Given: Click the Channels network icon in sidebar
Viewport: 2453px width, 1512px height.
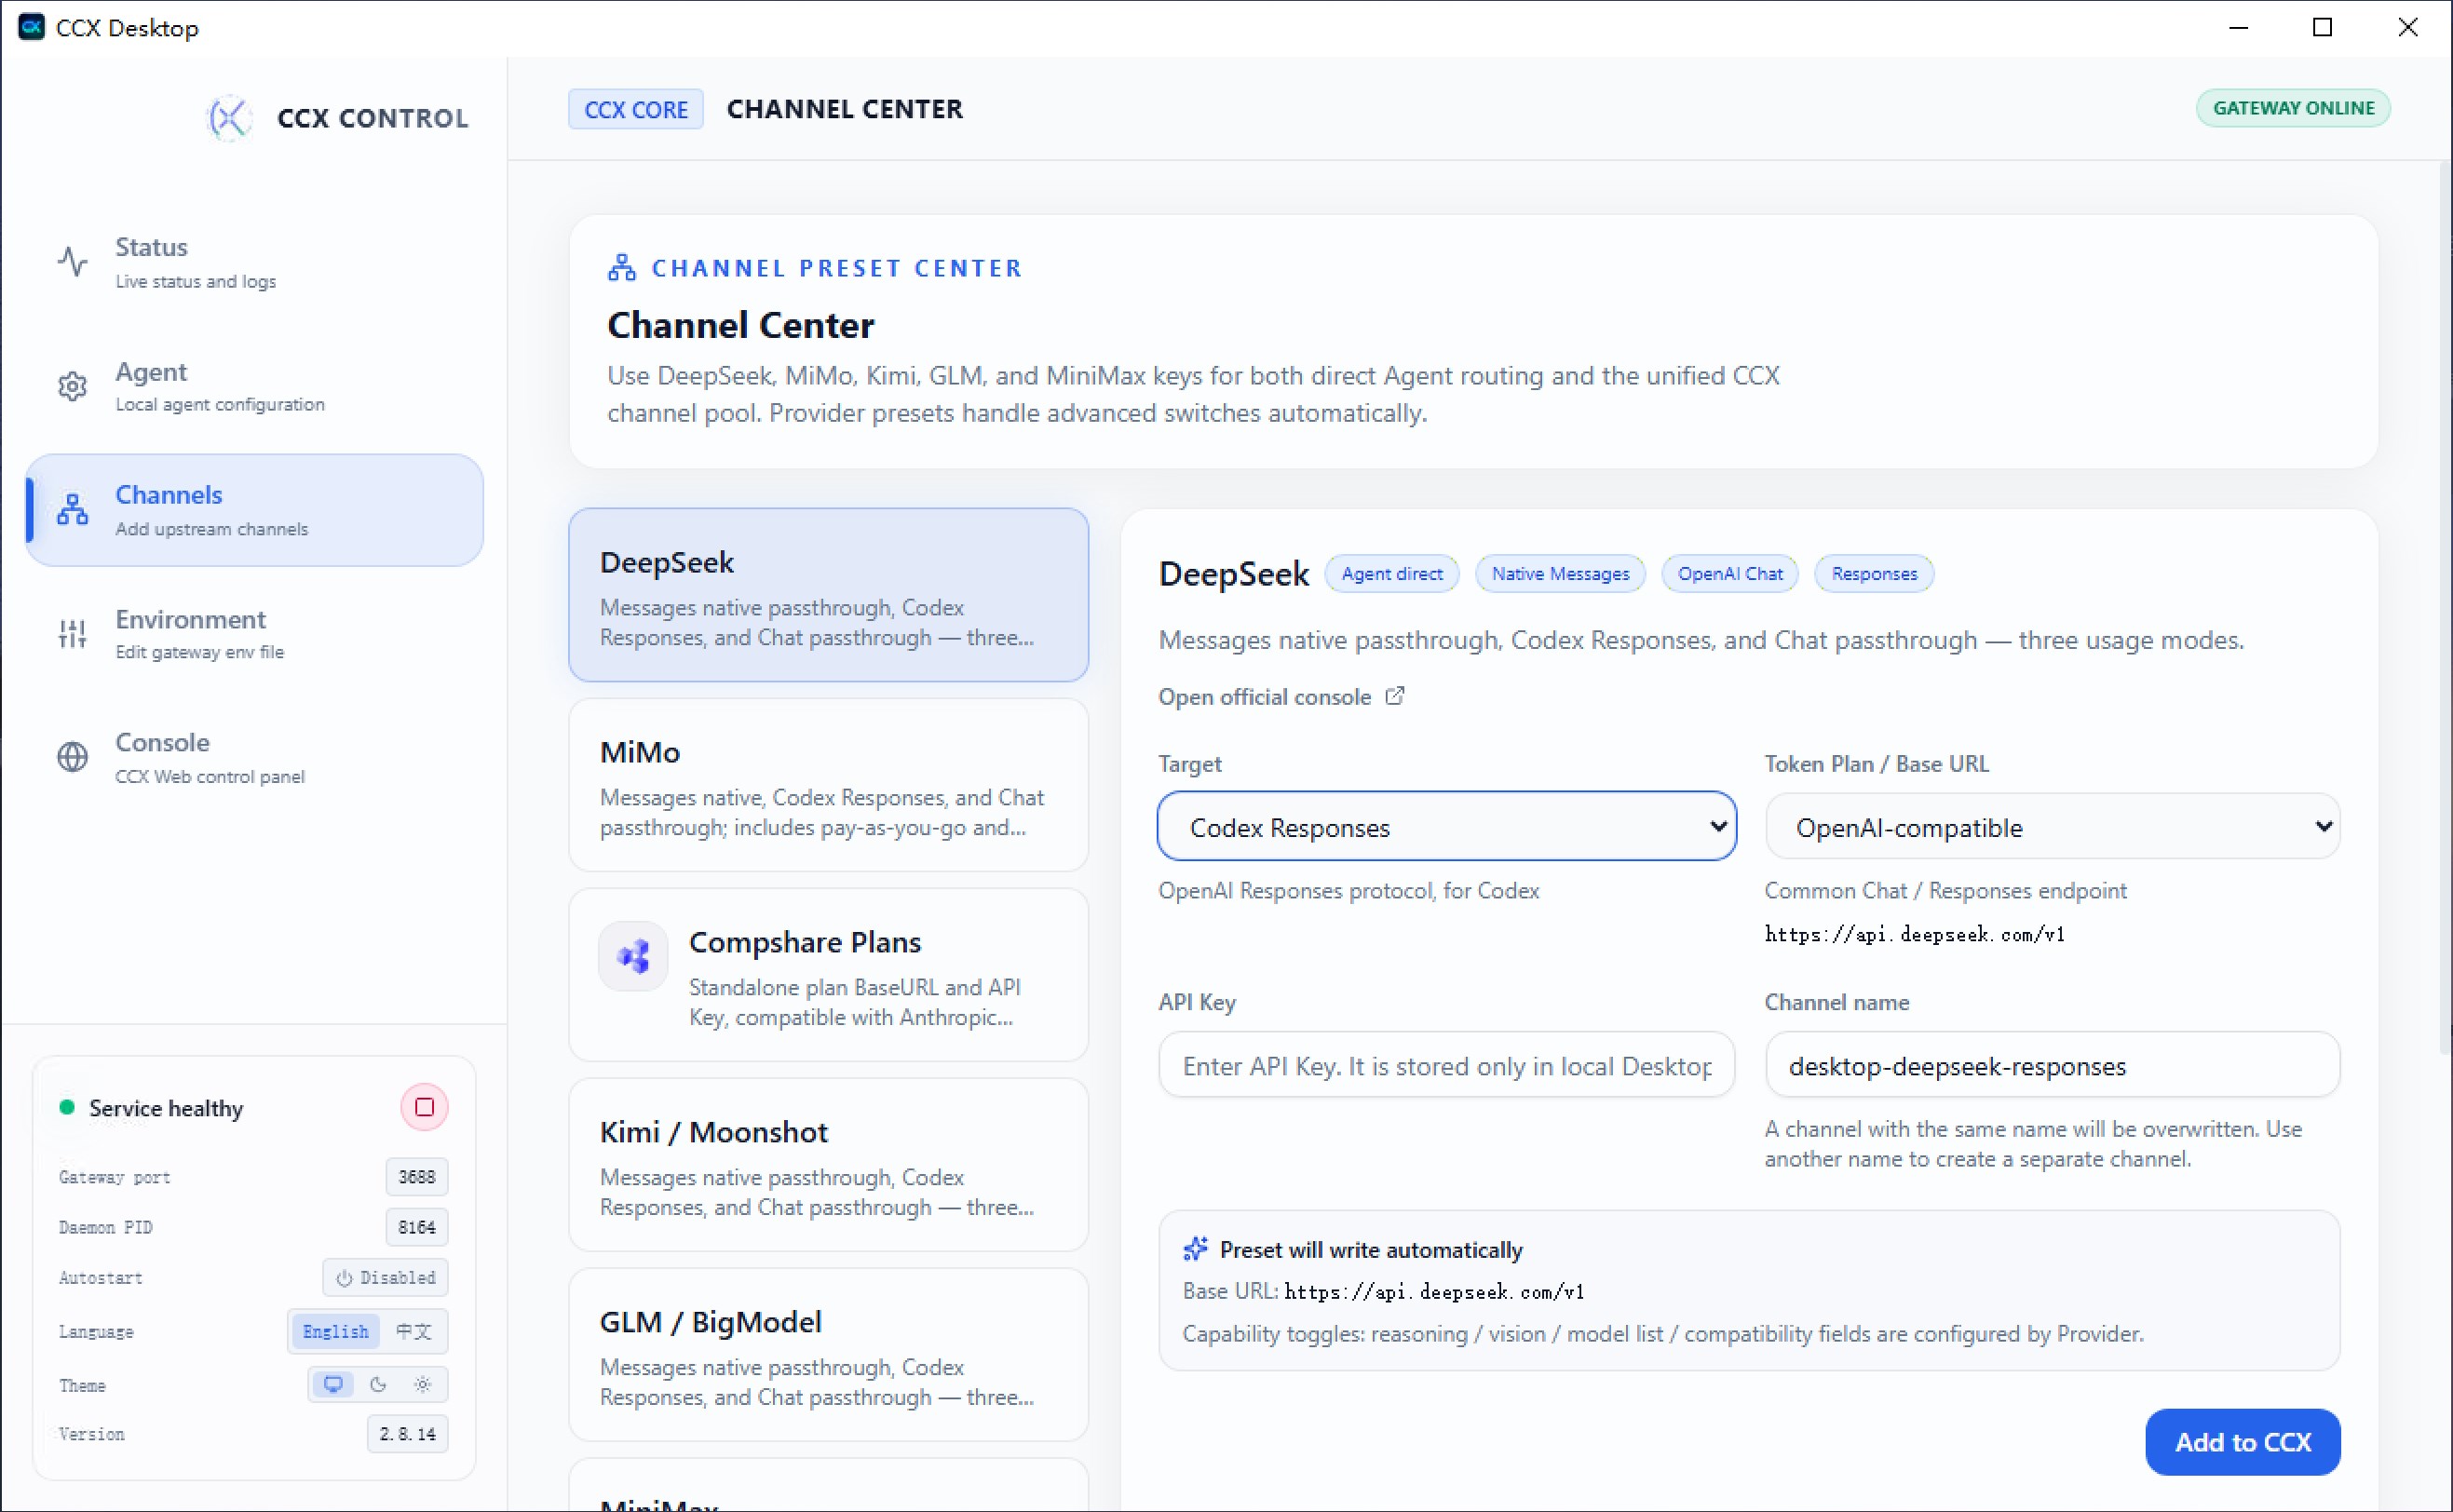Looking at the screenshot, I should pyautogui.click(x=72, y=509).
